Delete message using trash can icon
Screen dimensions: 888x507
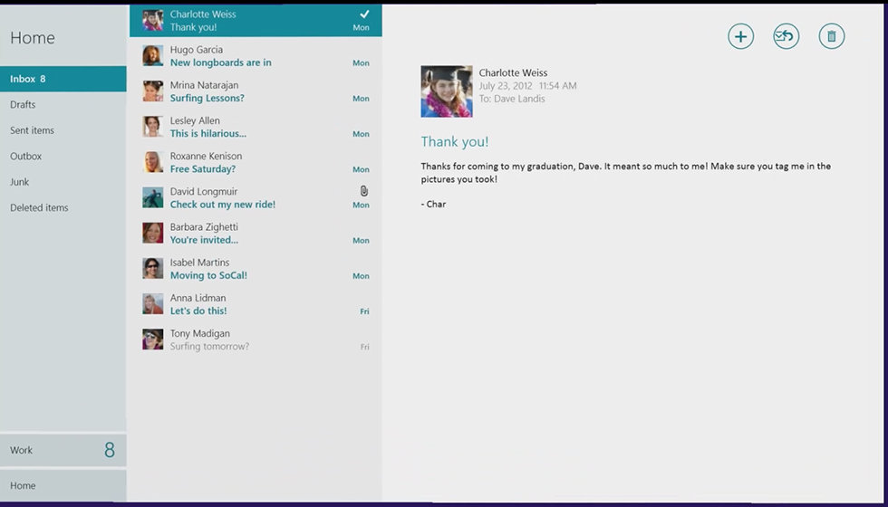click(x=831, y=36)
